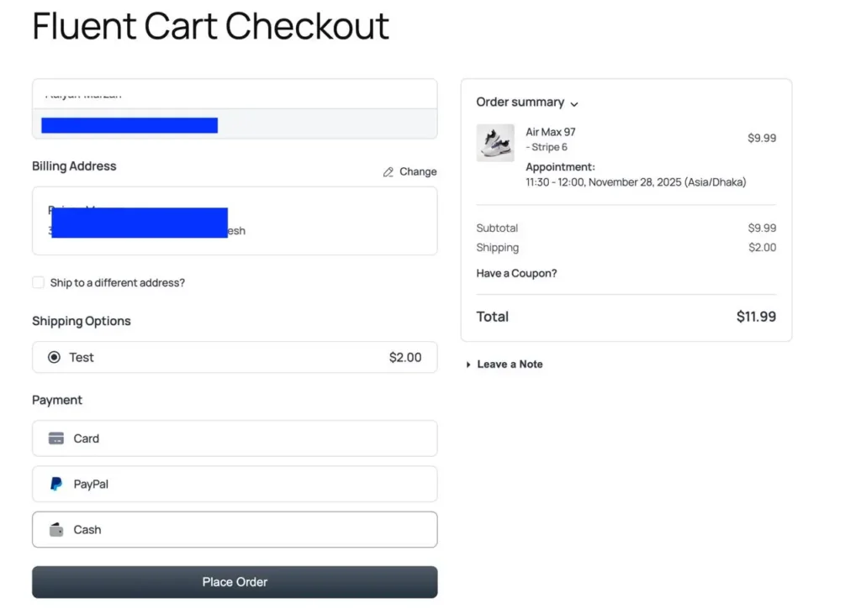Viewport: 861px width, 614px height.
Task: Click the credit card icon
Action: tap(56, 438)
